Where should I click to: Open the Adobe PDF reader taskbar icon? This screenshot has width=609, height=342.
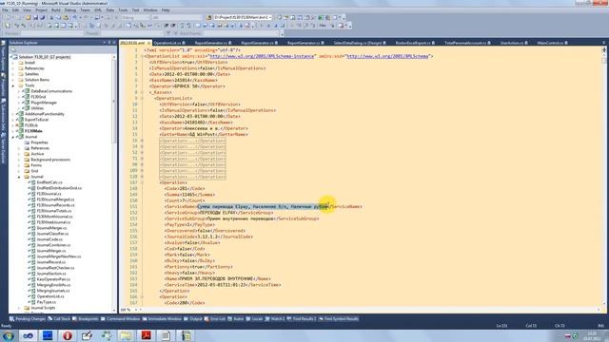pyautogui.click(x=146, y=335)
